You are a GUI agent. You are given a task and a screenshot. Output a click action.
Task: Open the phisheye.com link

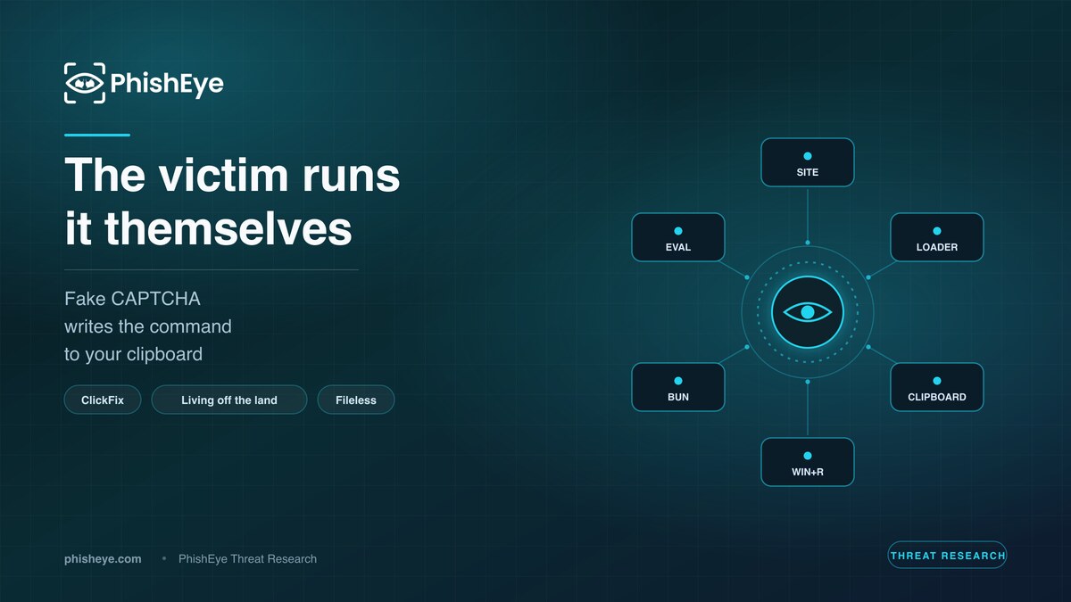point(103,558)
